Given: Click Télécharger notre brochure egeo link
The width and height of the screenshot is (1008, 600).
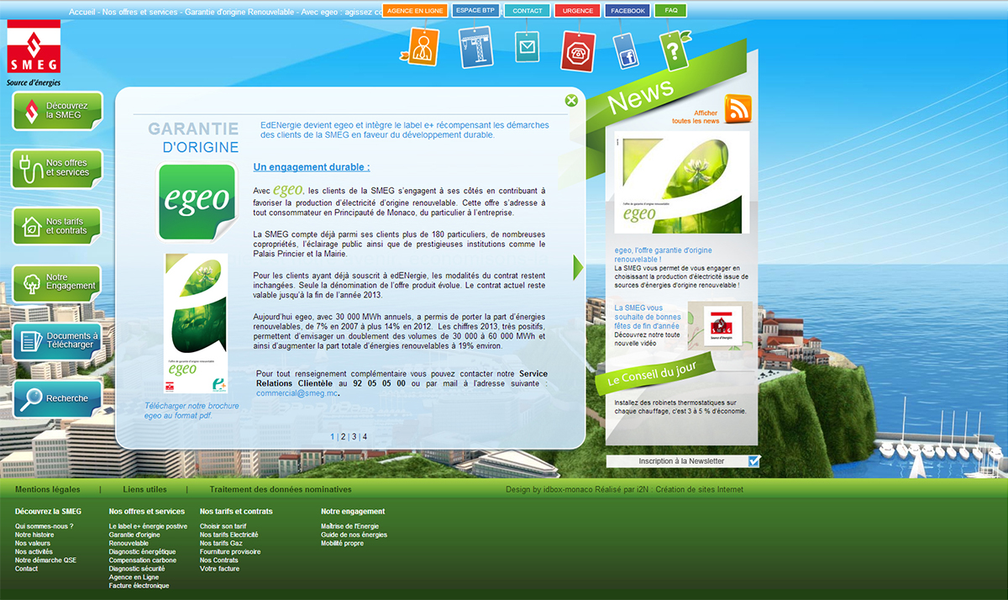Looking at the screenshot, I should 192,411.
